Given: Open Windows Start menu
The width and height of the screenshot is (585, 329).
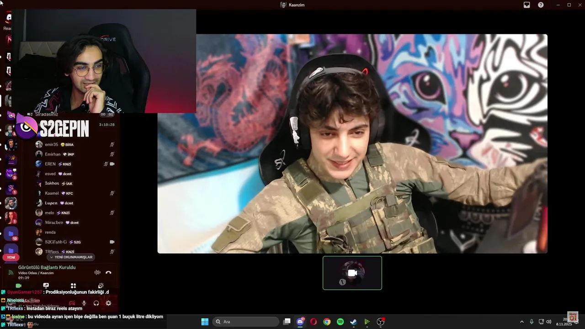Looking at the screenshot, I should (205, 322).
